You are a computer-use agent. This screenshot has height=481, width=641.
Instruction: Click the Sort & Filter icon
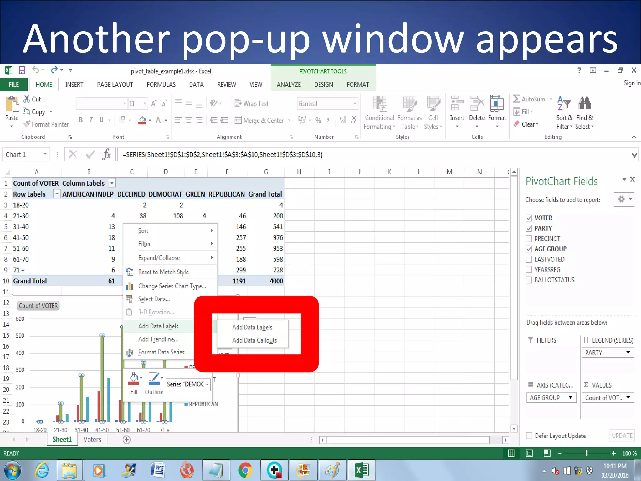(x=564, y=103)
